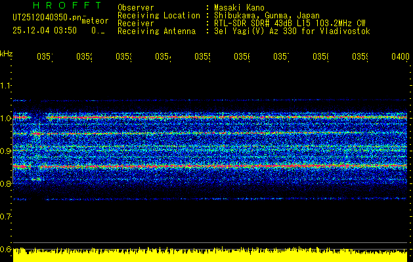The image size is (413, 262).
Task: Click the 0.7 frequency axis label
Action: point(5,216)
